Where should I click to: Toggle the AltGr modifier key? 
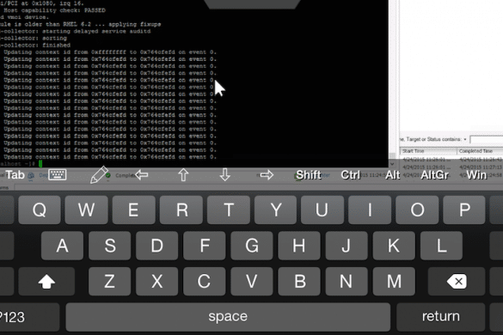[x=434, y=175]
